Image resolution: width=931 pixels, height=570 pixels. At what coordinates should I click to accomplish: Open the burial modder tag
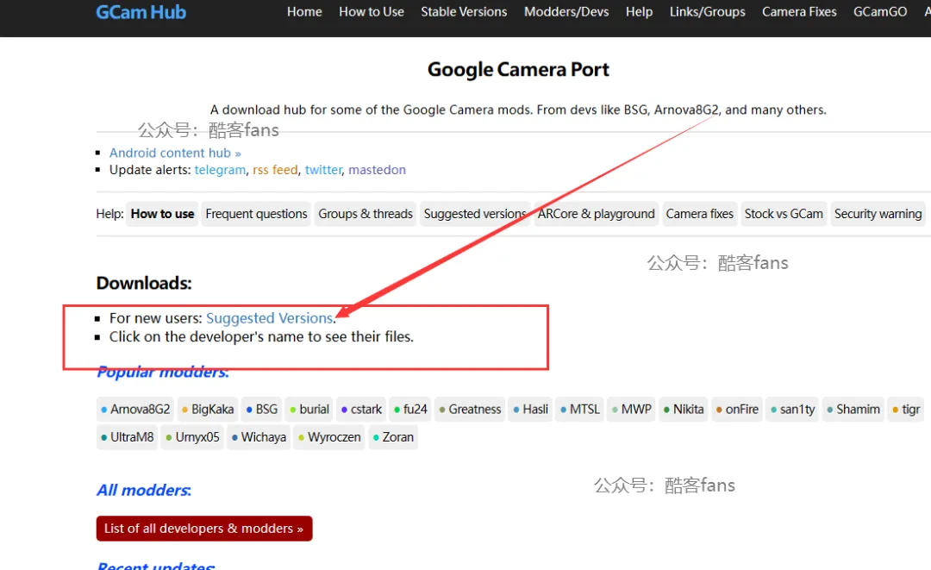[x=309, y=409]
